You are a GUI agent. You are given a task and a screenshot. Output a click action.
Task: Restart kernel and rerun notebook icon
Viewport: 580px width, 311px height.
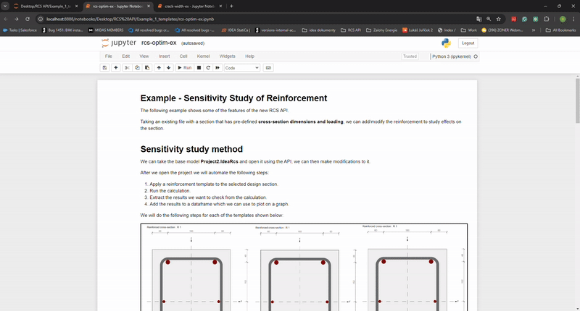click(217, 67)
